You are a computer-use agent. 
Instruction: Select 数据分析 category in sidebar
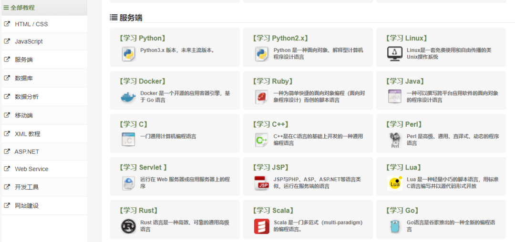(44, 96)
